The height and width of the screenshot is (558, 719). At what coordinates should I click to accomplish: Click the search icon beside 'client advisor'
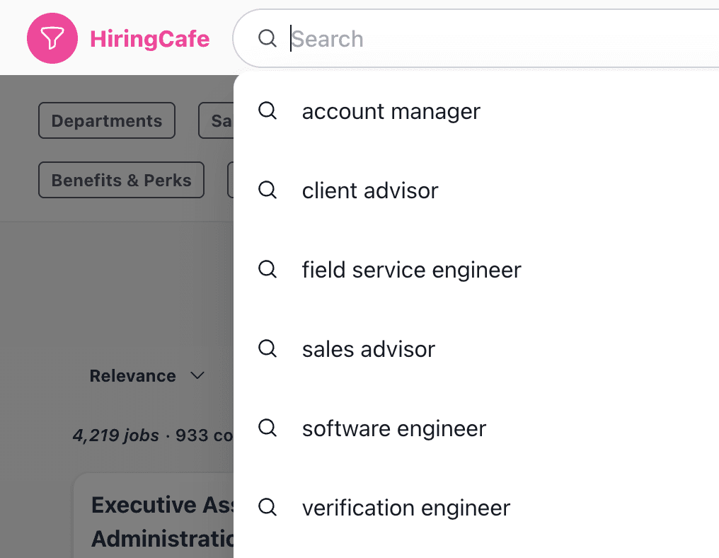coord(268,190)
